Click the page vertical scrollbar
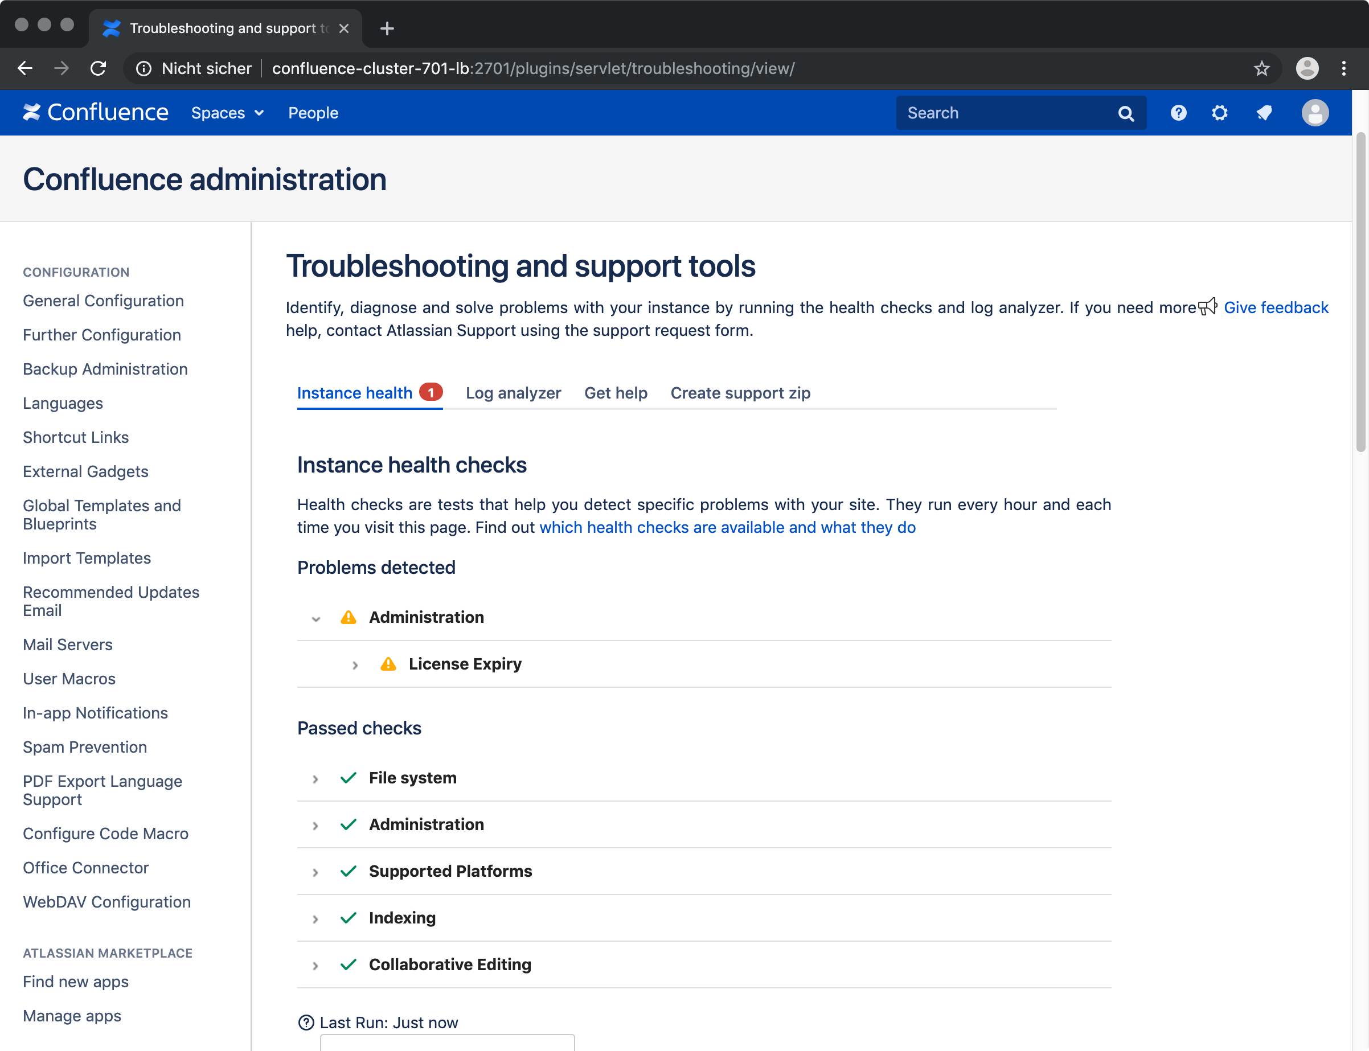The image size is (1369, 1051). pyautogui.click(x=1360, y=292)
